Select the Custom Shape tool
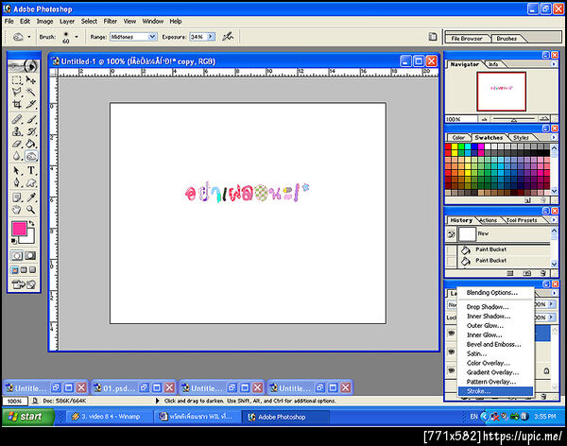This screenshot has width=567, height=446. click(31, 182)
